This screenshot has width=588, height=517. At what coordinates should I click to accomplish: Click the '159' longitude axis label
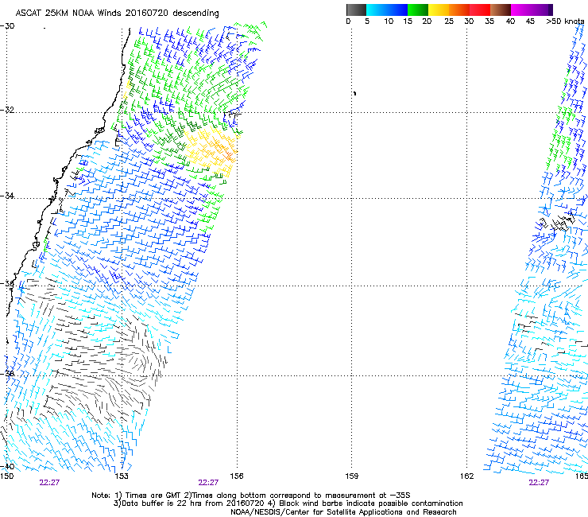(x=352, y=476)
